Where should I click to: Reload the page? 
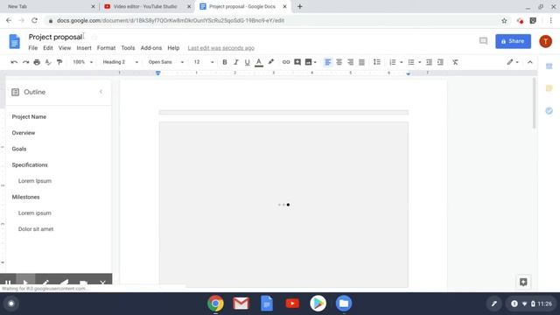(x=34, y=21)
